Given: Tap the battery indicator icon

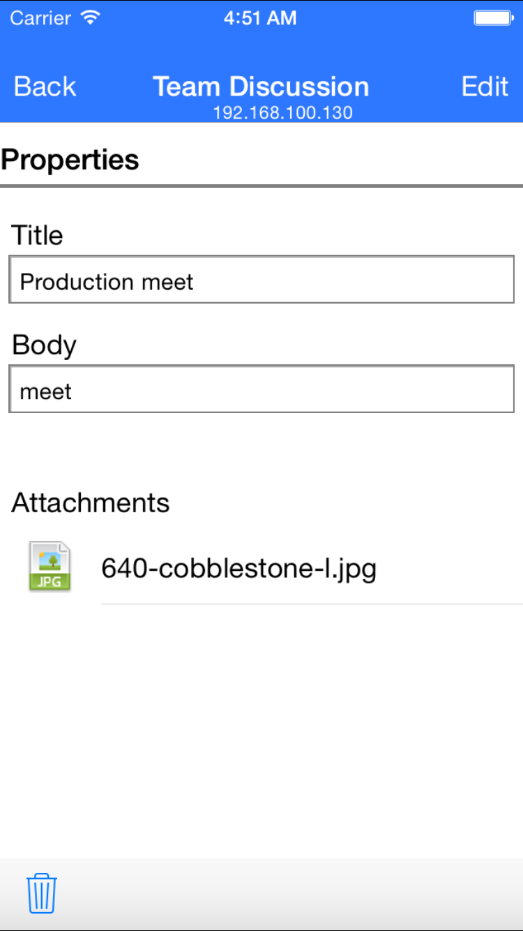Looking at the screenshot, I should pyautogui.click(x=494, y=18).
